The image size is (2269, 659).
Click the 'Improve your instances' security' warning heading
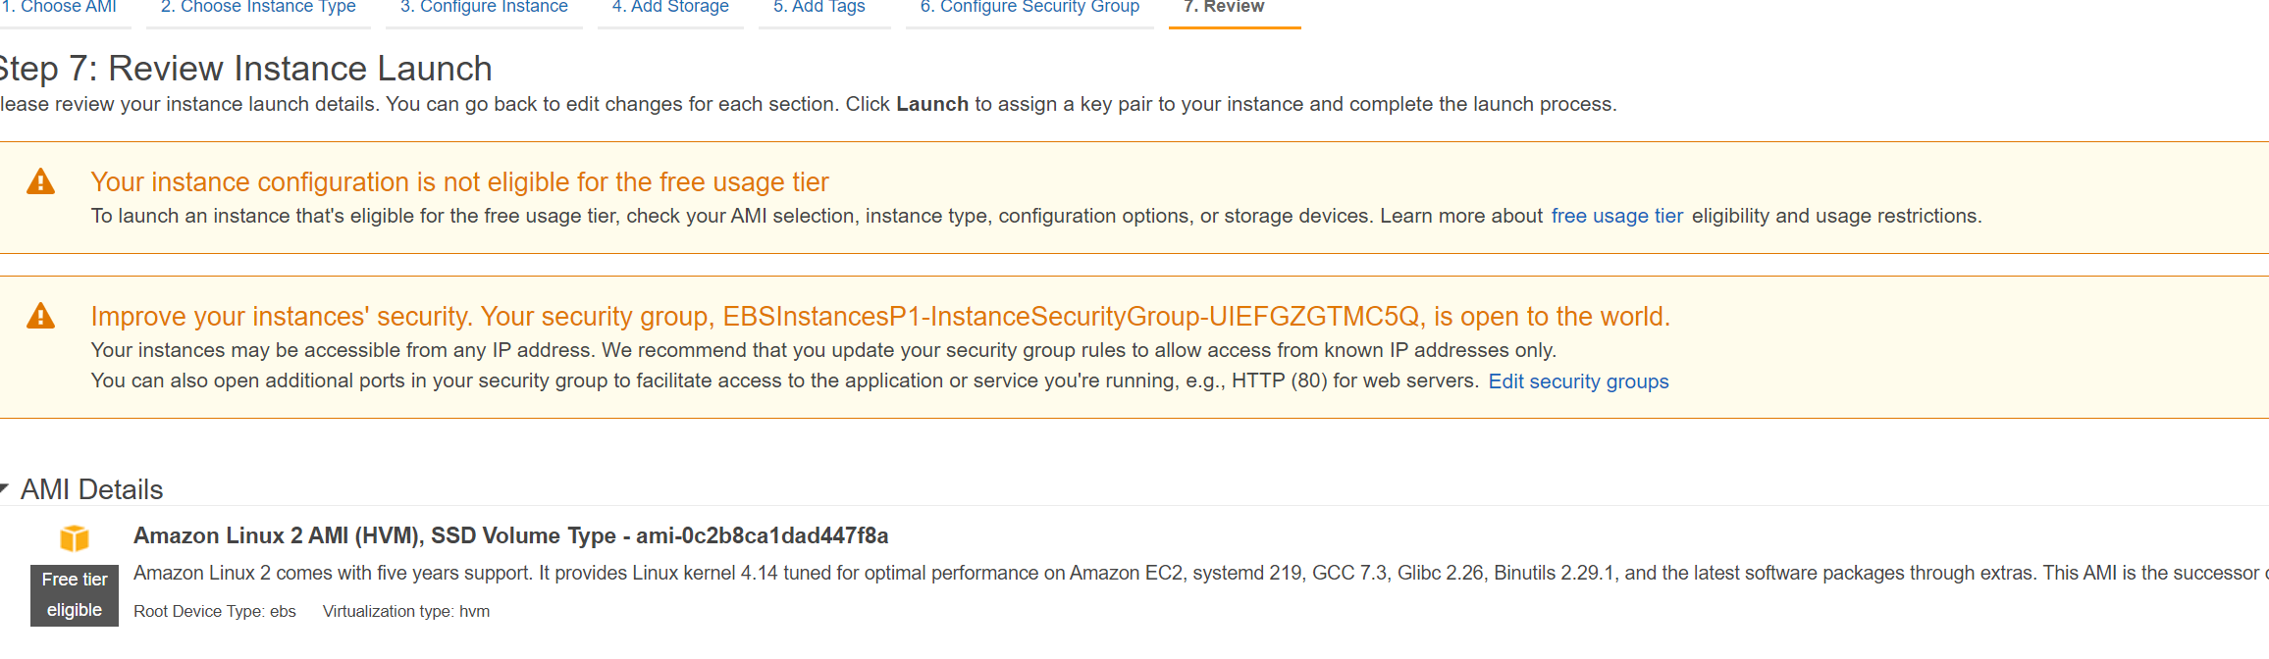coord(880,317)
